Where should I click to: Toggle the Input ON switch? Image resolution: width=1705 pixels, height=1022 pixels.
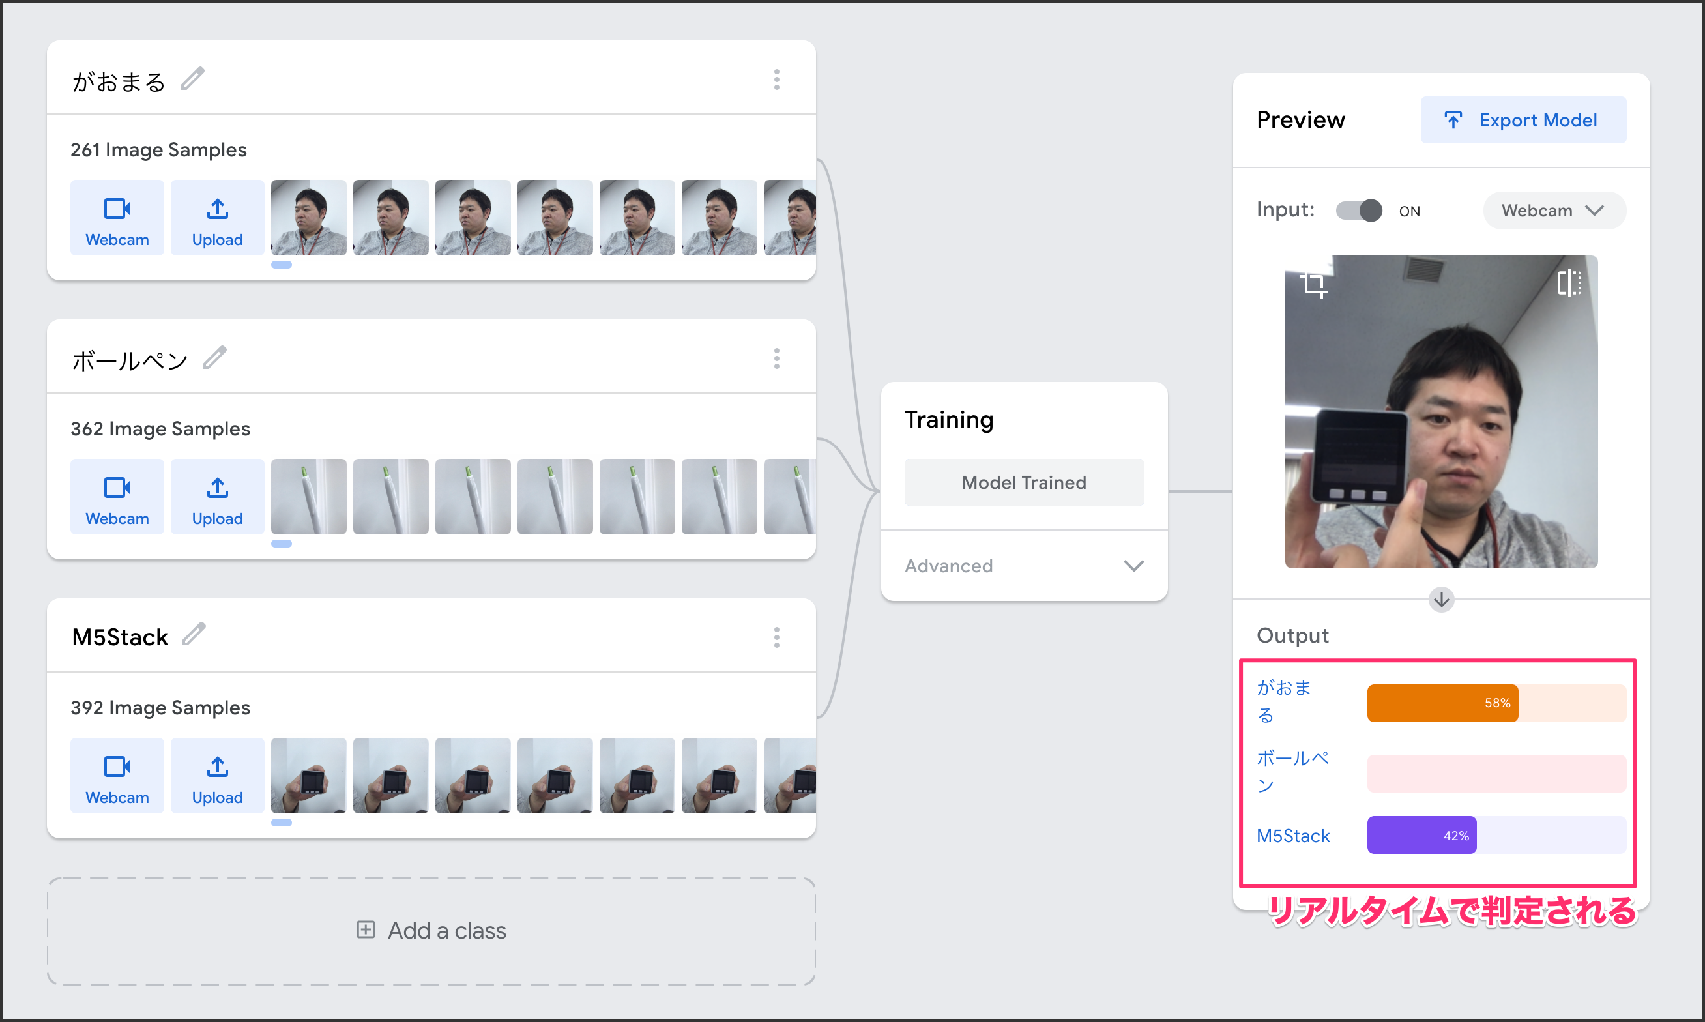click(x=1359, y=211)
